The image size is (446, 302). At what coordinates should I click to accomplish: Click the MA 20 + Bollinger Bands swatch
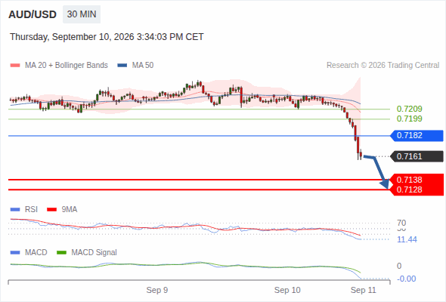coord(15,66)
